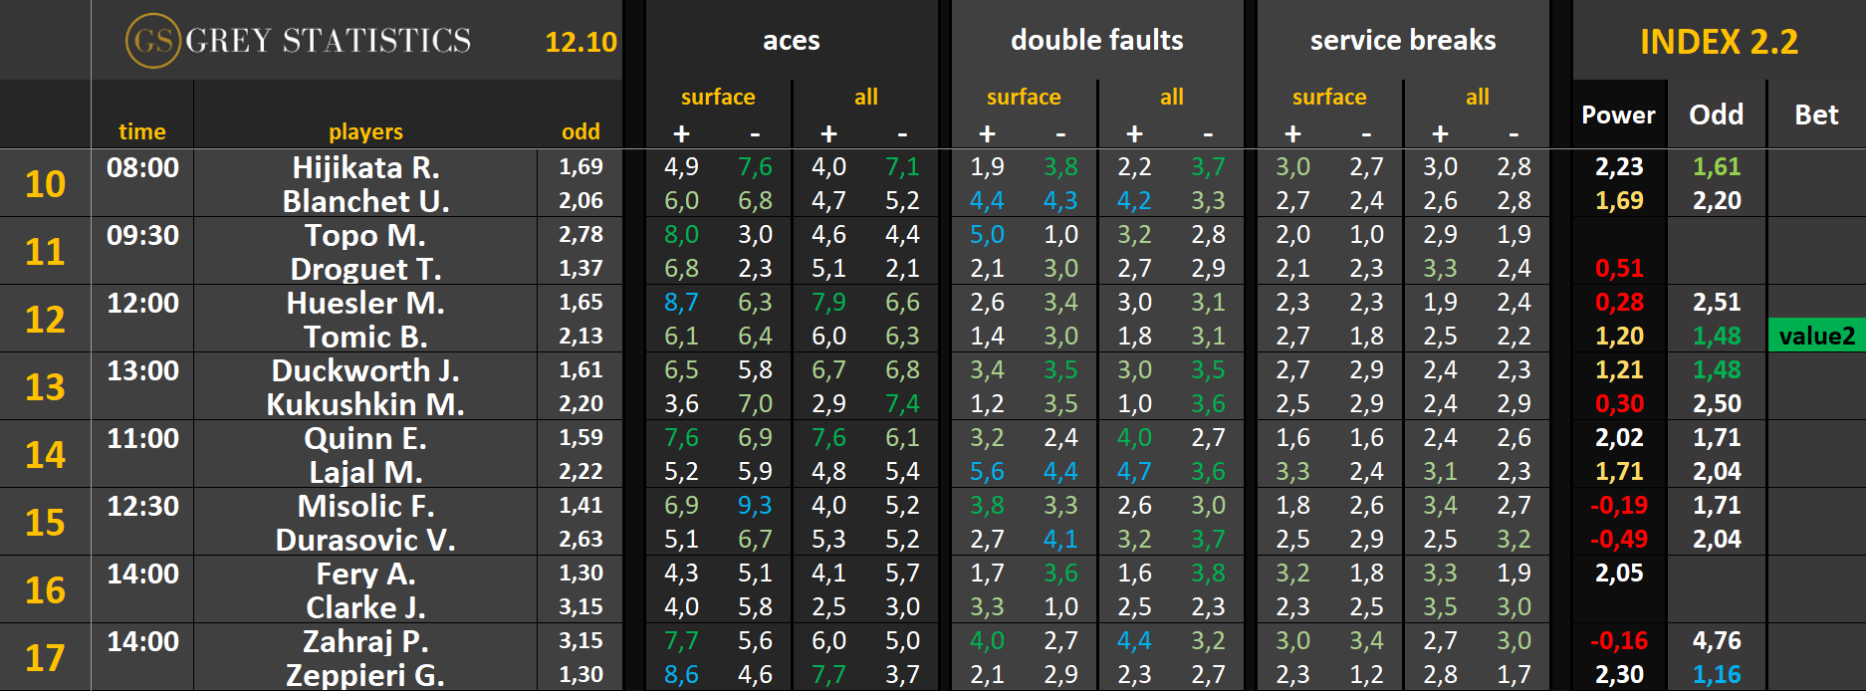Image resolution: width=1866 pixels, height=691 pixels.
Task: Click surface subheader under aces
Action: coord(717,97)
